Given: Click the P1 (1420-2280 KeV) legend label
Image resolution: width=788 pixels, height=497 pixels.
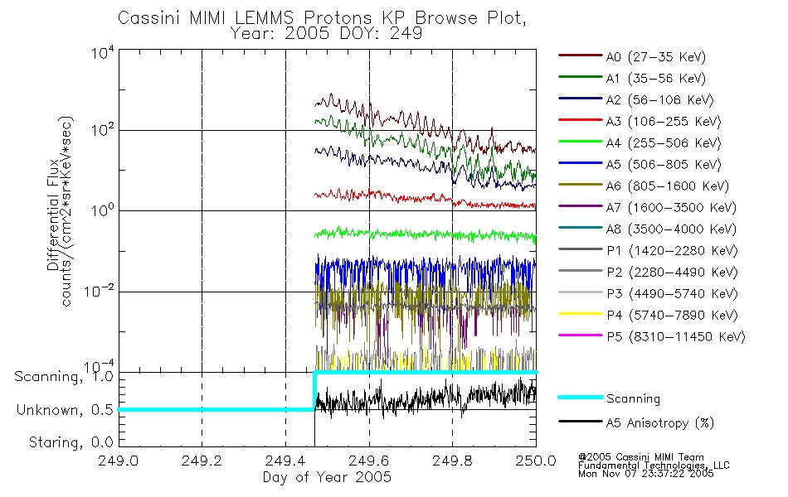Looking at the screenshot, I should [672, 250].
